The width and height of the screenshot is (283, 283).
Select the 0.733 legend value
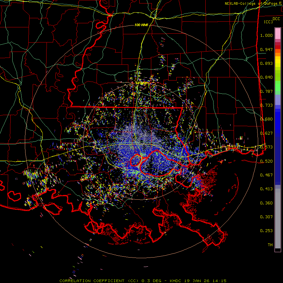[266, 105]
